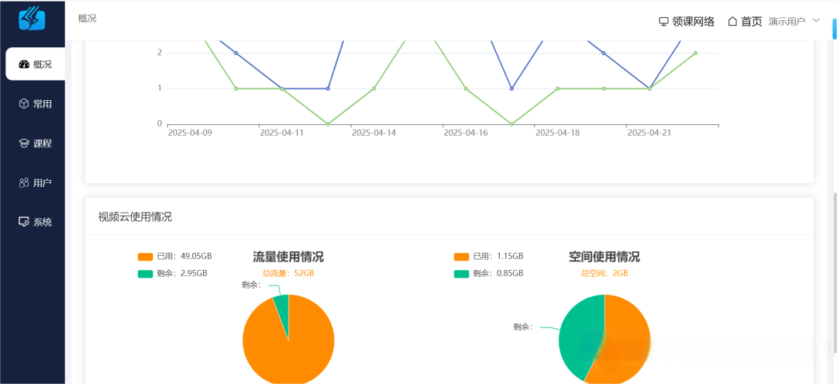Click orange swatch of 已用 49.05GB legend
Image resolution: width=837 pixels, height=384 pixels.
pos(145,257)
